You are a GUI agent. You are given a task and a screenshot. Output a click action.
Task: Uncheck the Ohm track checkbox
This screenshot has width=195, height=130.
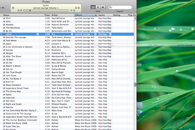4,18
